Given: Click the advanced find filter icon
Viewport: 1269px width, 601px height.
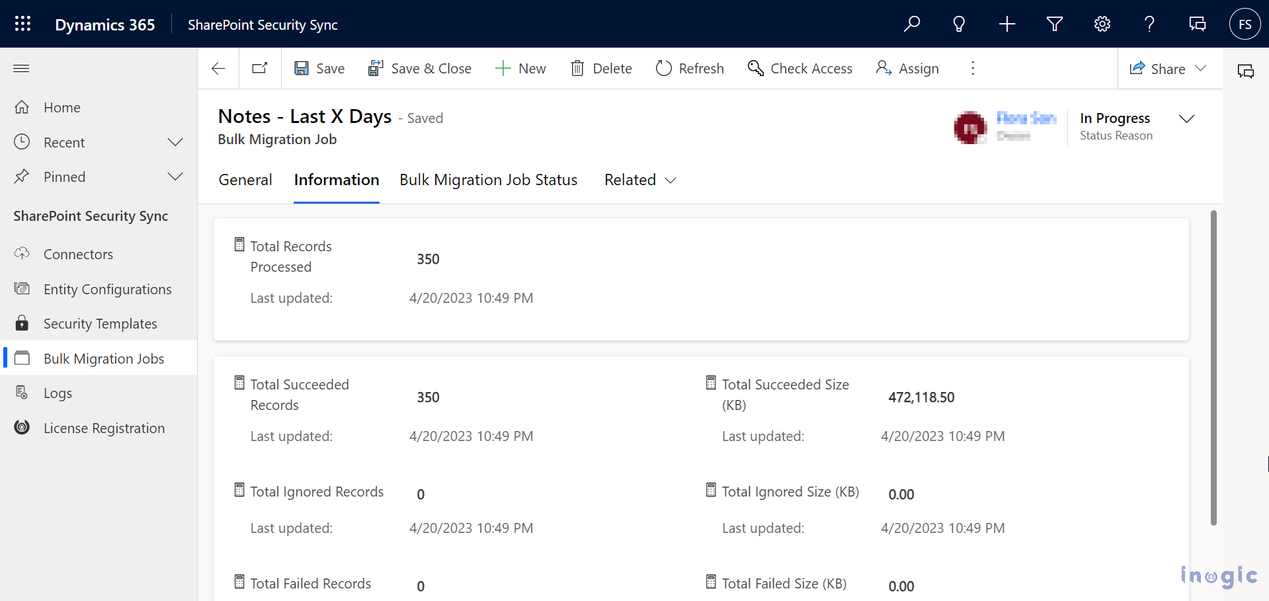Looking at the screenshot, I should [x=1054, y=24].
